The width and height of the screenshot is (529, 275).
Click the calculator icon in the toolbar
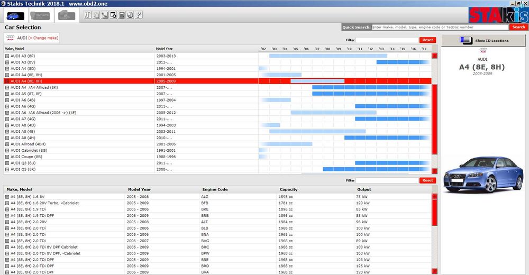(x=122, y=15)
